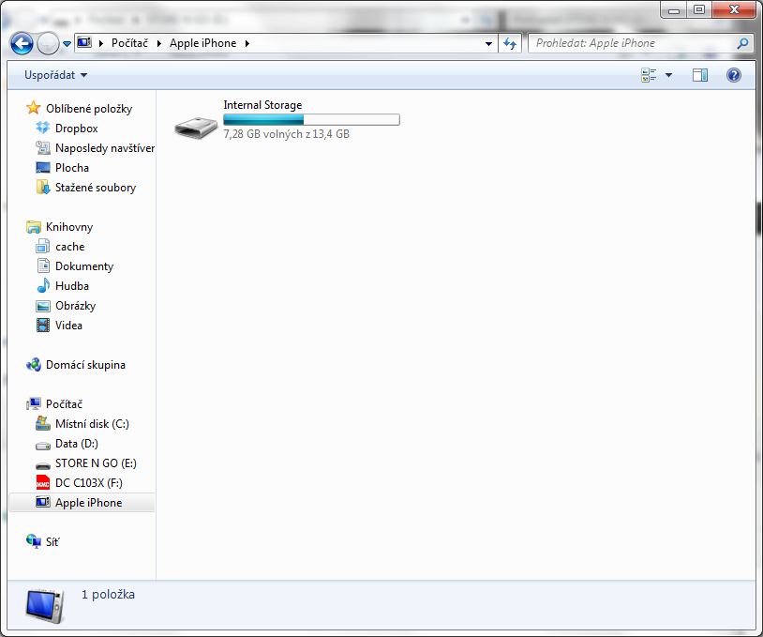The image size is (763, 637).
Task: Select Dropbox in favorites sidebar
Action: point(76,129)
